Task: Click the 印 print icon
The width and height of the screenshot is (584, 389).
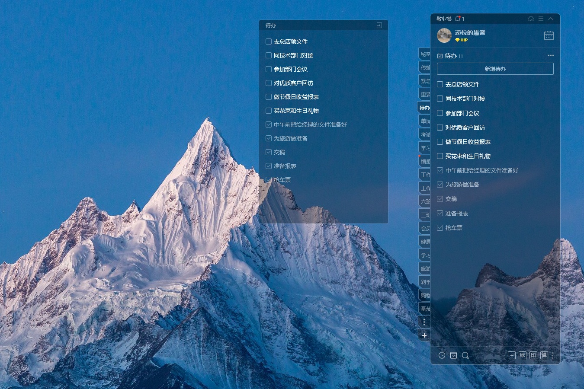Action: [x=534, y=355]
